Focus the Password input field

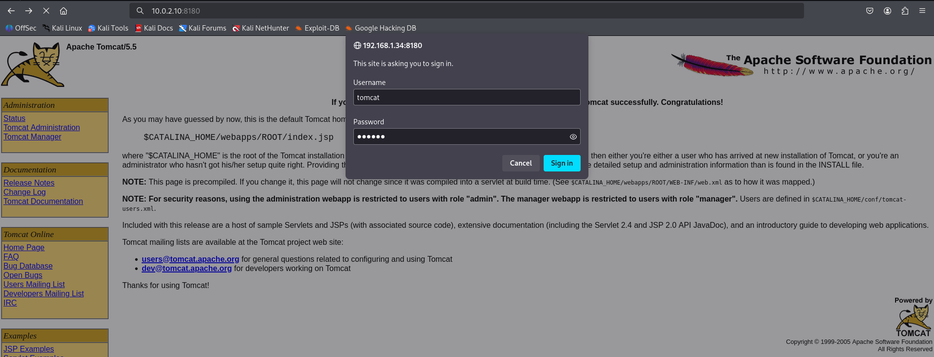467,136
